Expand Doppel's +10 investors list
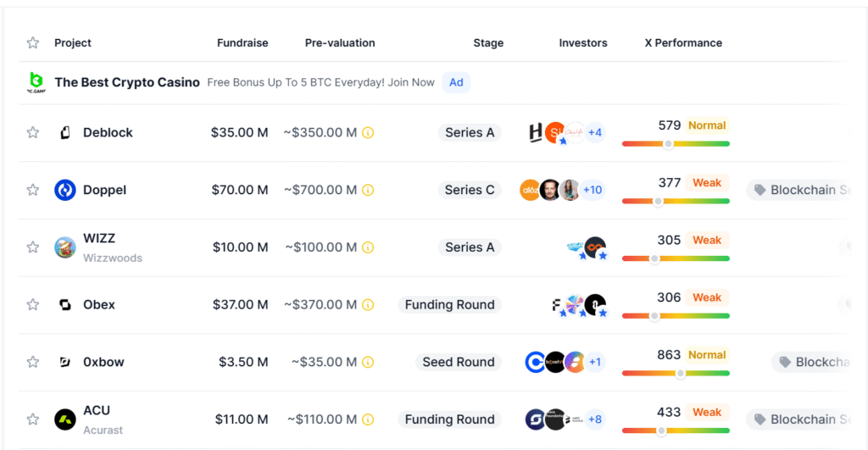The width and height of the screenshot is (868, 450). [x=593, y=190]
